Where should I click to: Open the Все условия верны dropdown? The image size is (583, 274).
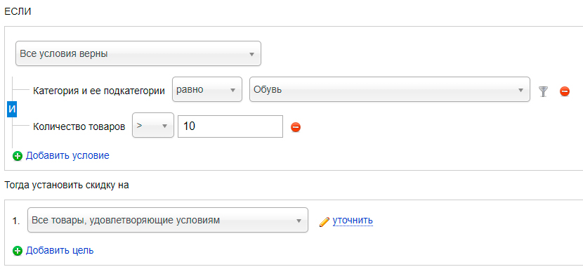(x=138, y=53)
